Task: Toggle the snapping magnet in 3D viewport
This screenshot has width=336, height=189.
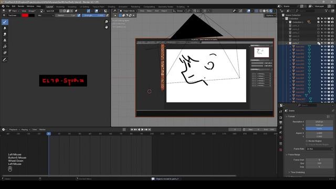Action: pos(195,11)
